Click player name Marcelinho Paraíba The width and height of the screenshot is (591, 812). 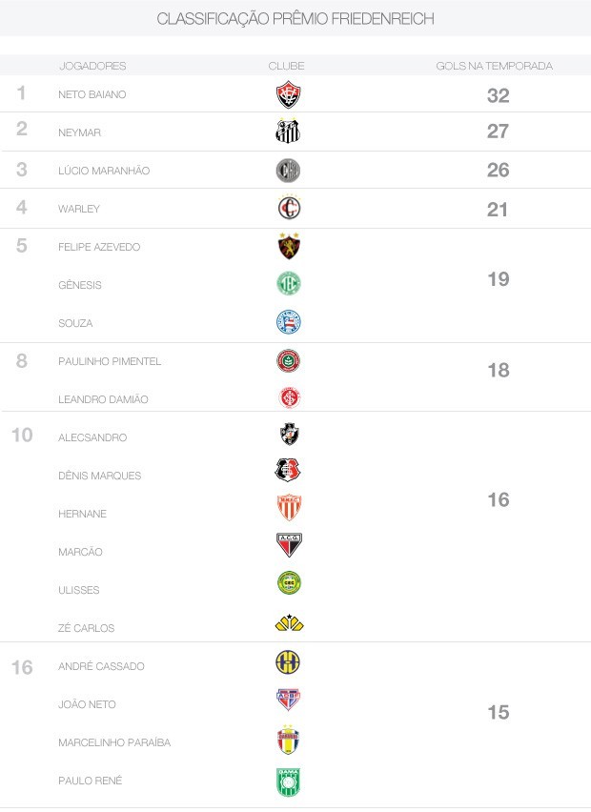[114, 742]
